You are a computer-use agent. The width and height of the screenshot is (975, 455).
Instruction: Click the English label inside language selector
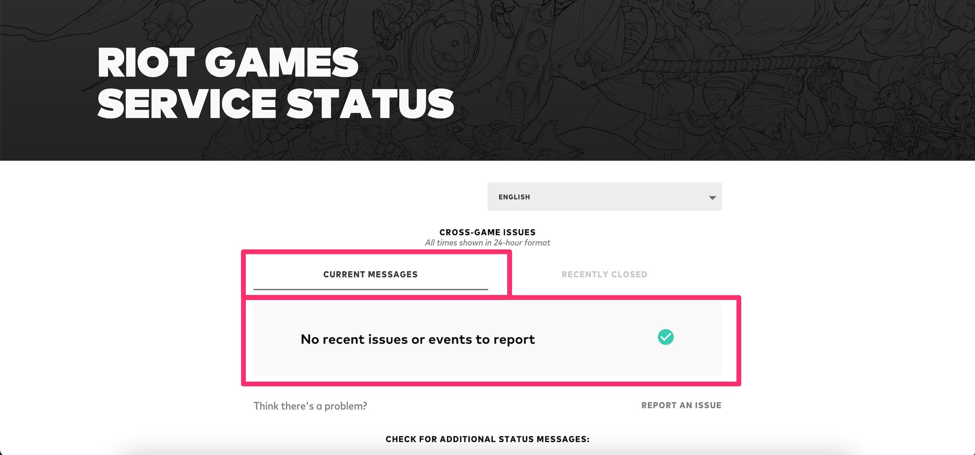click(514, 197)
